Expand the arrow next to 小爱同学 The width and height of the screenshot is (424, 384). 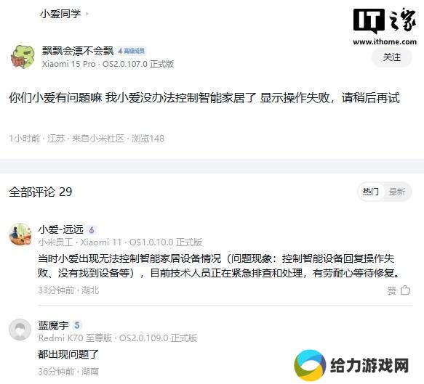pos(87,14)
